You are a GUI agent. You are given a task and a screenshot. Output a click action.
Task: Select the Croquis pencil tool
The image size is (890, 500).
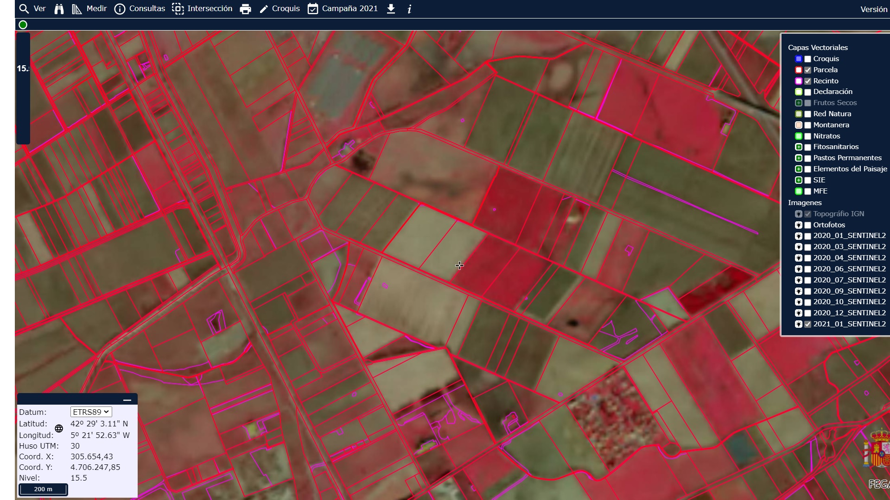coord(280,9)
